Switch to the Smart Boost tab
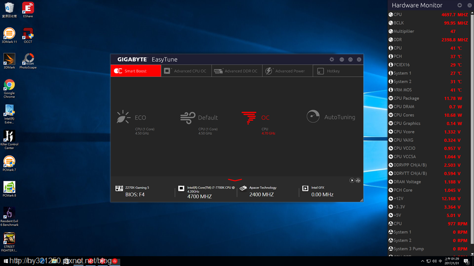 click(136, 71)
